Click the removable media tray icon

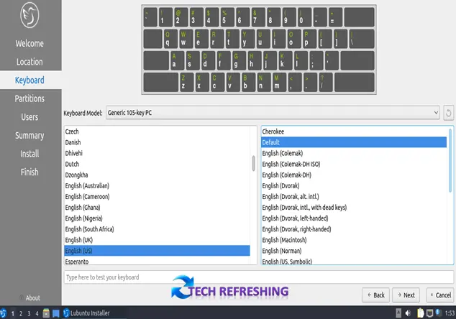pos(398,313)
